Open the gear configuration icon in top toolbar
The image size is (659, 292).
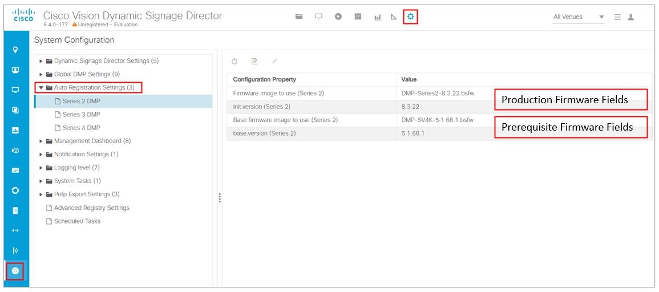pyautogui.click(x=411, y=17)
